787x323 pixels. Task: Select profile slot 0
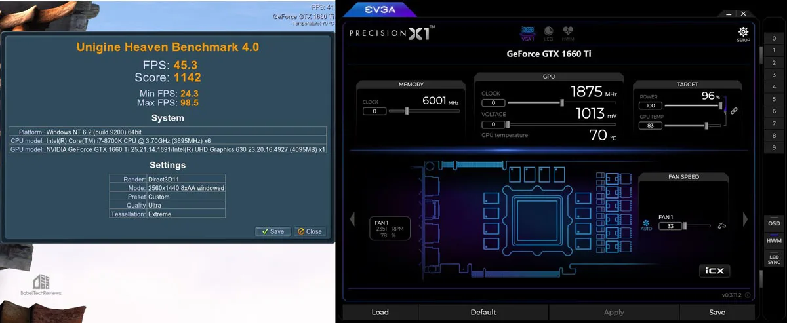coord(774,39)
